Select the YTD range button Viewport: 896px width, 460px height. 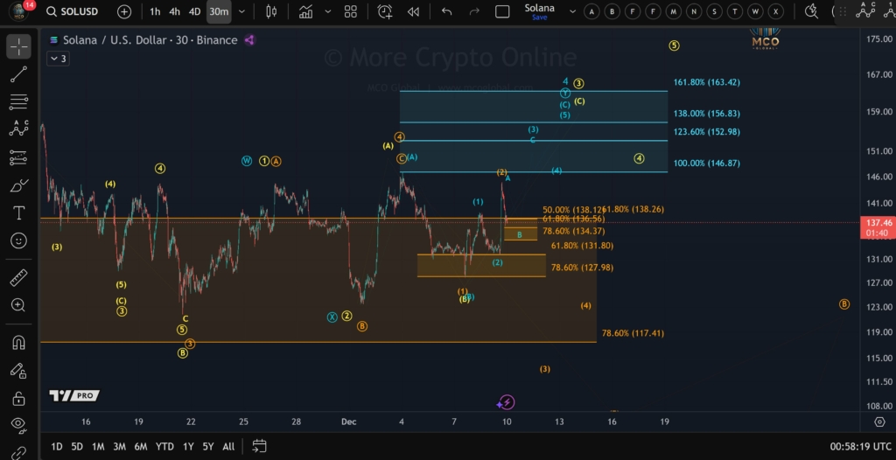click(x=164, y=446)
